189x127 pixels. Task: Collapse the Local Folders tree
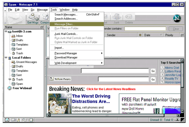coord(6,58)
